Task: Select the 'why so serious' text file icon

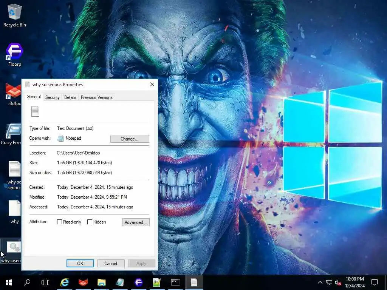Action: coord(14,175)
